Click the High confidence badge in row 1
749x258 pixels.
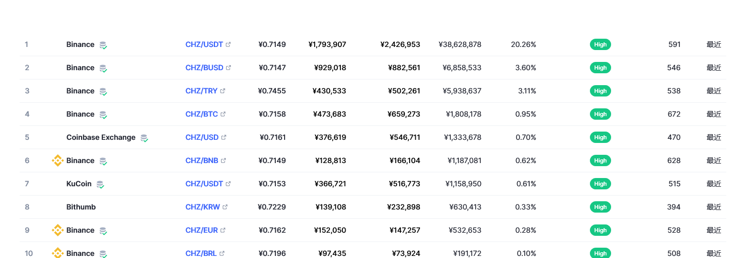tap(600, 44)
